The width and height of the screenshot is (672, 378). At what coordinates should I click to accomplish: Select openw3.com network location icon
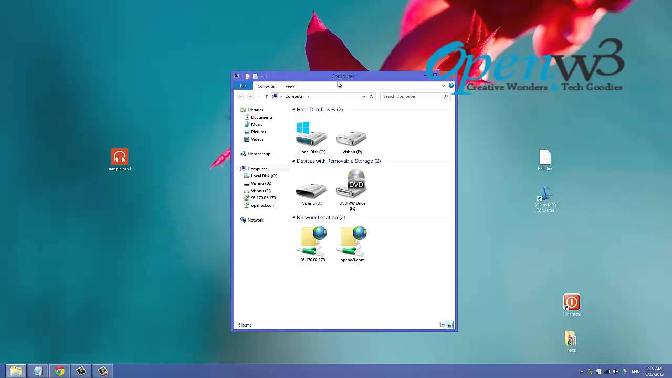352,244
